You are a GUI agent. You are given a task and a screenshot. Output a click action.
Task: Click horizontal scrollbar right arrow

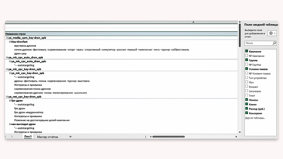236,137
